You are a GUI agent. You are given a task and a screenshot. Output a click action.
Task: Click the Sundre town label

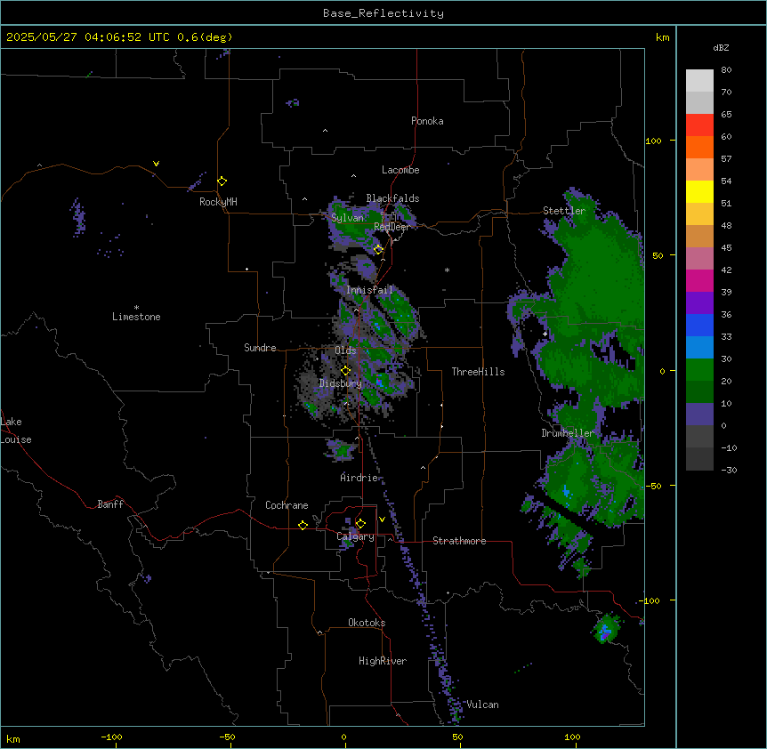260,348
